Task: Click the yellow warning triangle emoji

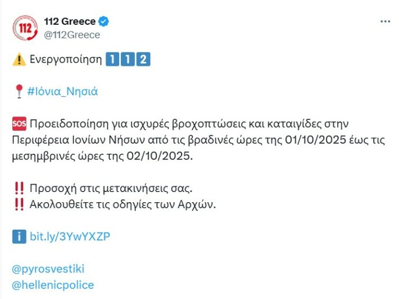Action: tap(19, 59)
